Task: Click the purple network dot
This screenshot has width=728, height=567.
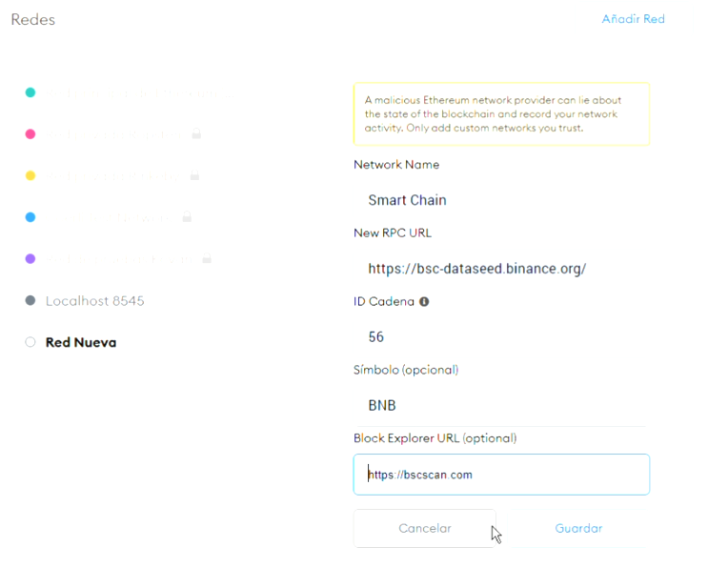Action: click(30, 258)
